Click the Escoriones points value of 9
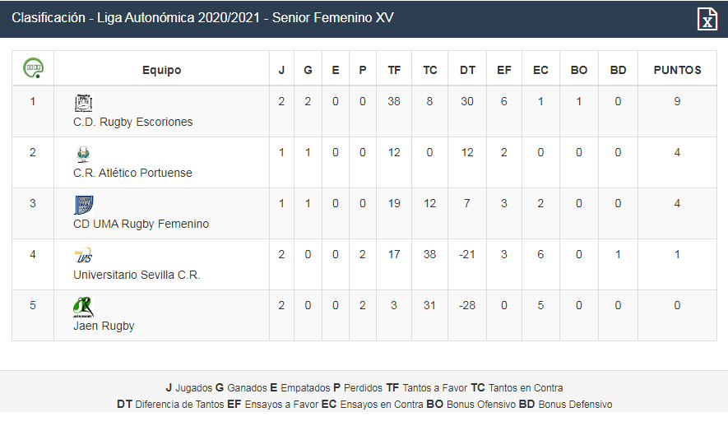The width and height of the screenshot is (728, 426). pyautogui.click(x=677, y=102)
